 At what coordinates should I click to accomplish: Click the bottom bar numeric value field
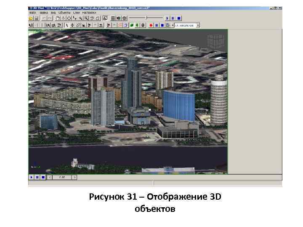tap(62, 177)
